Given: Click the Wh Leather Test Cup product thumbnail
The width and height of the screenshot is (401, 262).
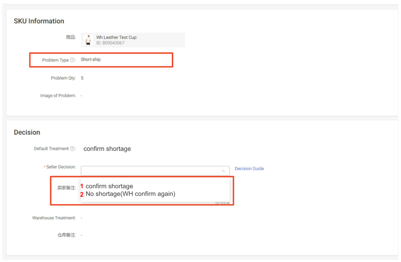Looking at the screenshot, I should [x=88, y=40].
